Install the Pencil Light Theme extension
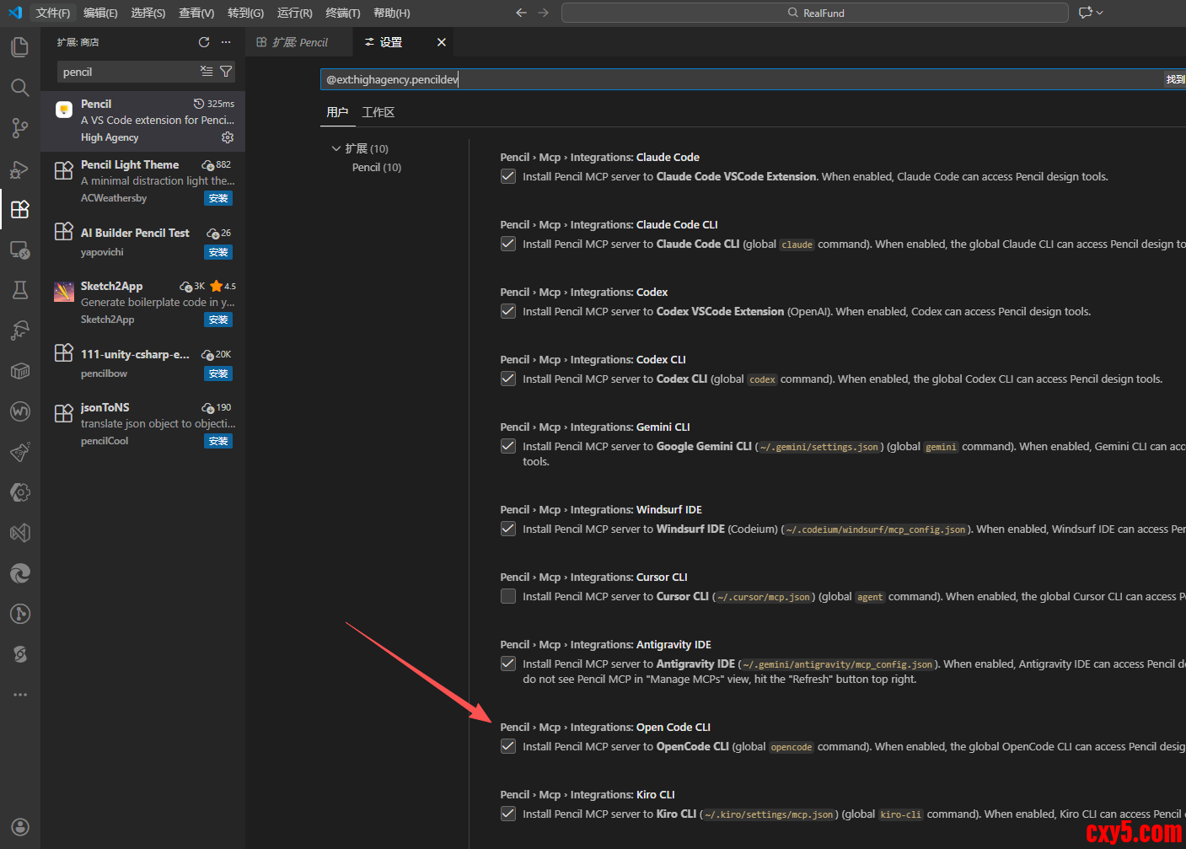The width and height of the screenshot is (1186, 849). pyautogui.click(x=218, y=198)
